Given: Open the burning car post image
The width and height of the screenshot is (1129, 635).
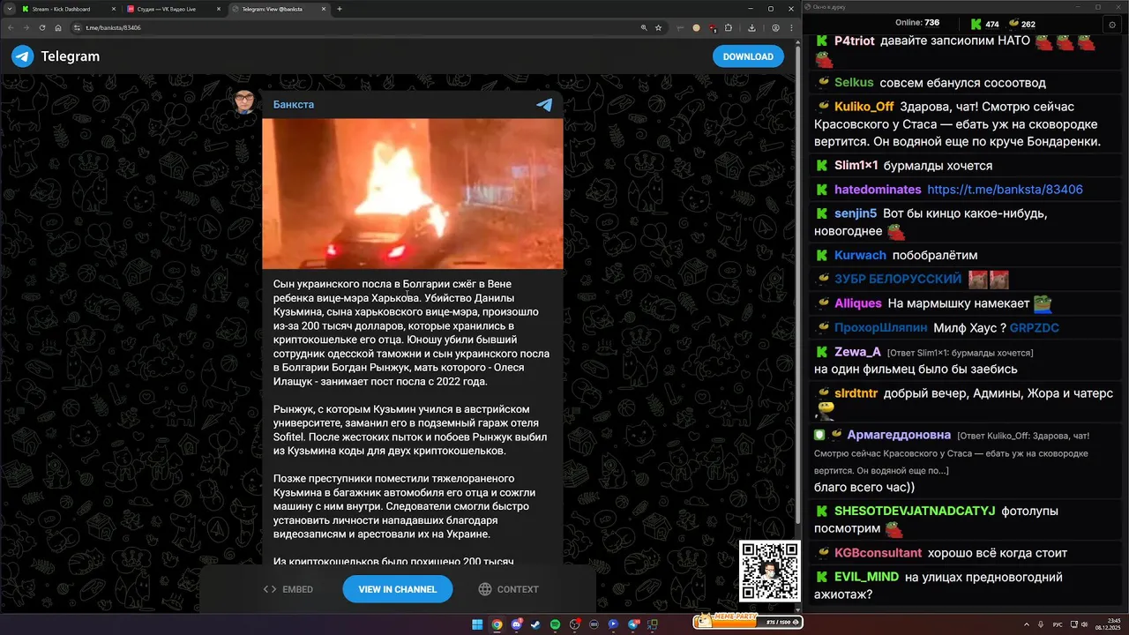Looking at the screenshot, I should point(413,193).
